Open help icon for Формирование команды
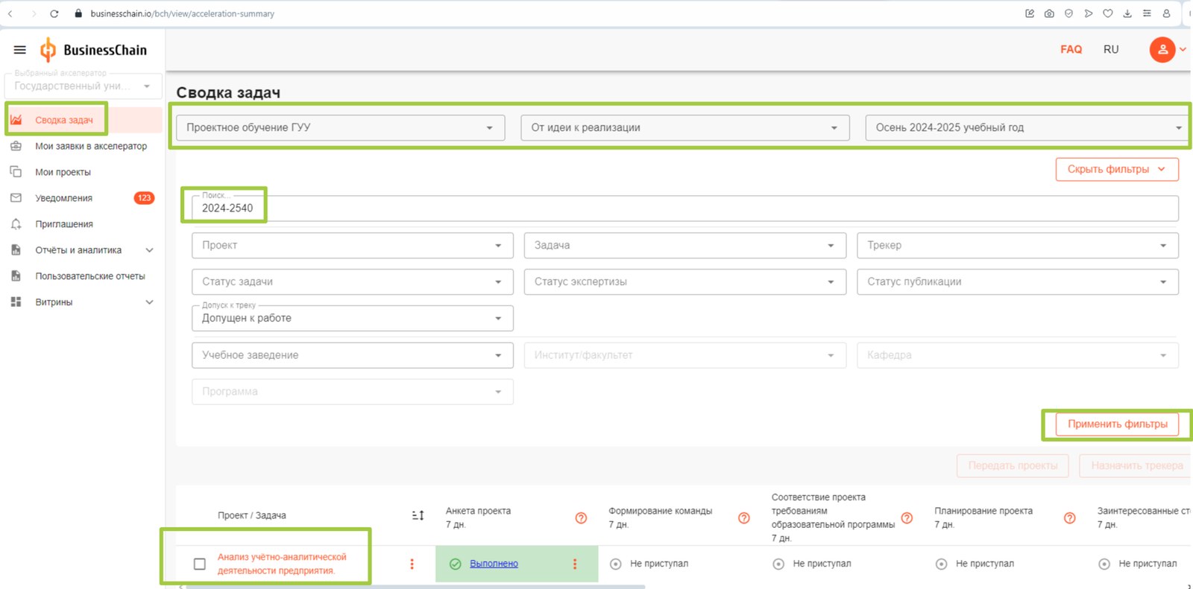This screenshot has width=1193, height=589. tap(743, 518)
